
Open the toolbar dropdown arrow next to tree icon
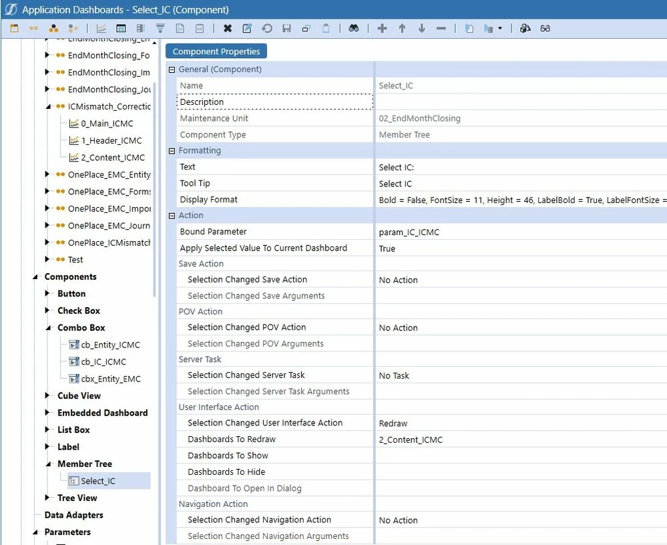click(x=500, y=29)
